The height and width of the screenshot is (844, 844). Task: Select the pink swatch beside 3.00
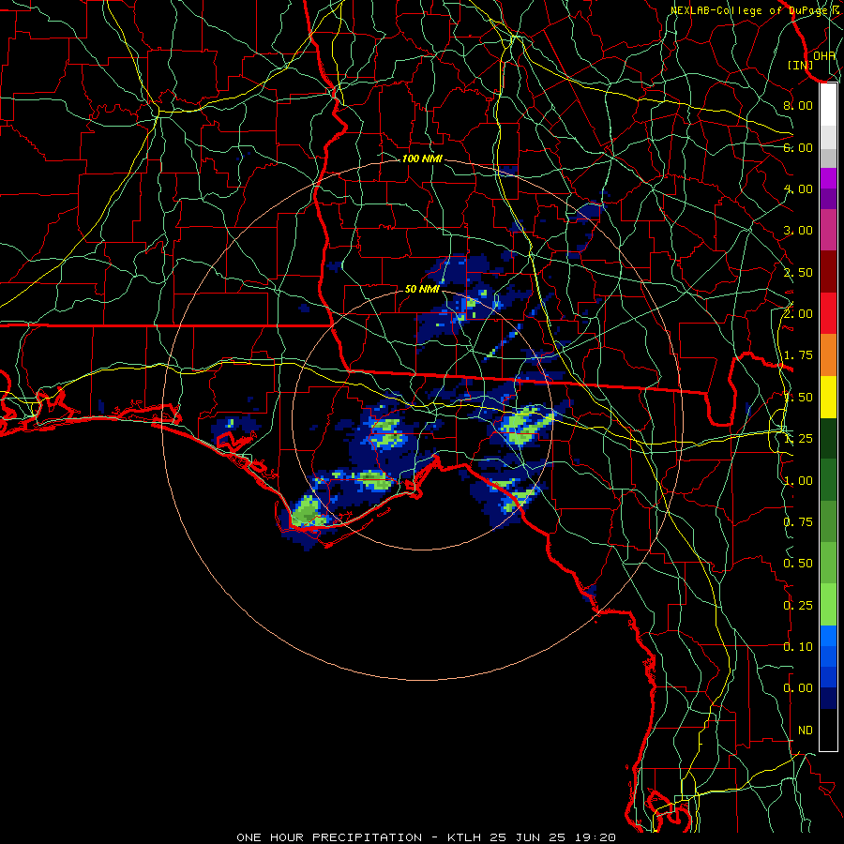point(828,231)
